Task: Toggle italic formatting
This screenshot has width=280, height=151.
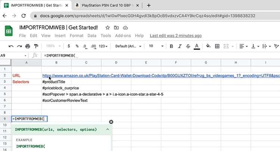Action: coord(180,46)
